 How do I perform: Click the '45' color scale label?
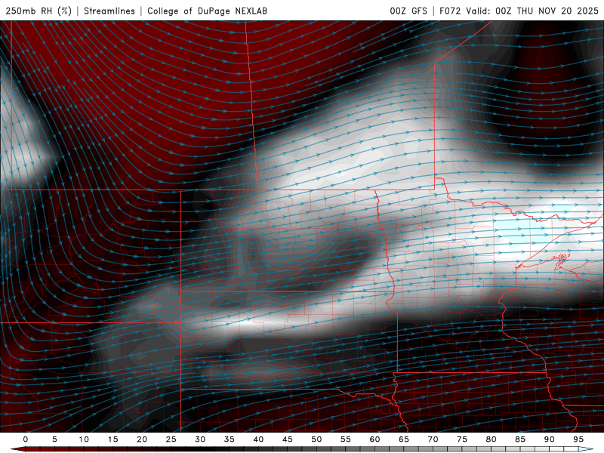[288, 439]
